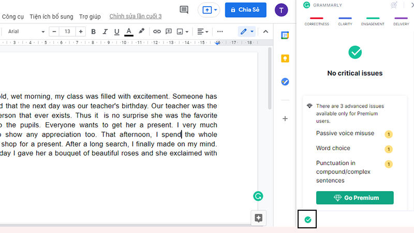The image size is (414, 233).
Task: Expand the present options dropdown arrow
Action: click(x=215, y=10)
